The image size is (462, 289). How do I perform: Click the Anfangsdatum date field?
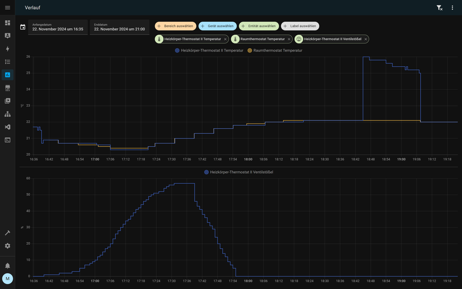point(58,27)
